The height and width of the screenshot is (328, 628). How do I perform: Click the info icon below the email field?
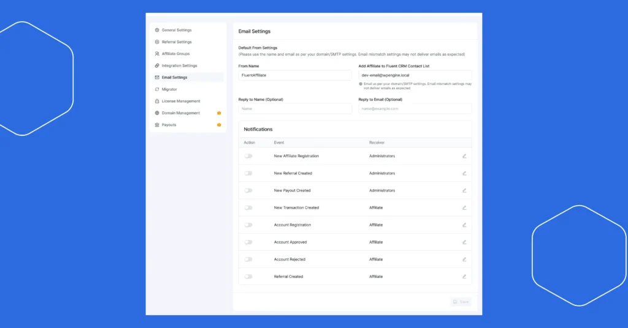(361, 84)
